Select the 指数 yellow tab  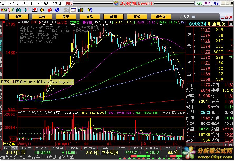tap(18, 17)
